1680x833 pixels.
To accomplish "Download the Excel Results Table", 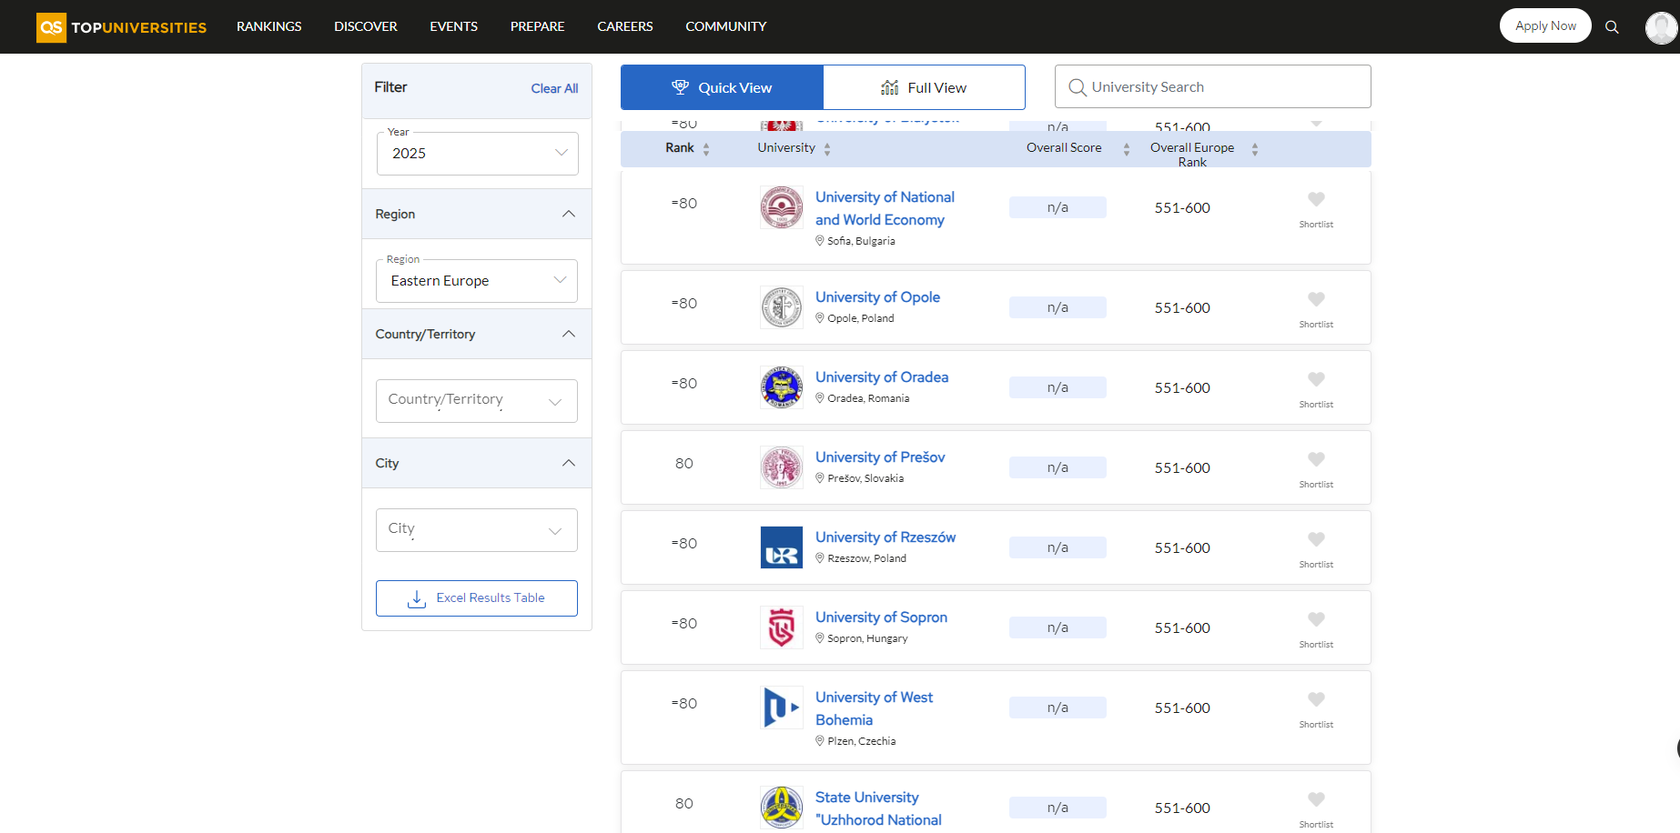I will tap(477, 598).
